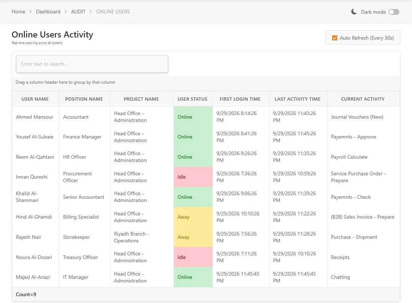Click the Treasury Officer position cell
The width and height of the screenshot is (412, 303).
[84, 257]
